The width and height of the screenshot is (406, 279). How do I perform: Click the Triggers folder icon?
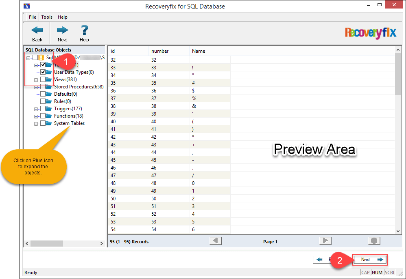click(49, 109)
